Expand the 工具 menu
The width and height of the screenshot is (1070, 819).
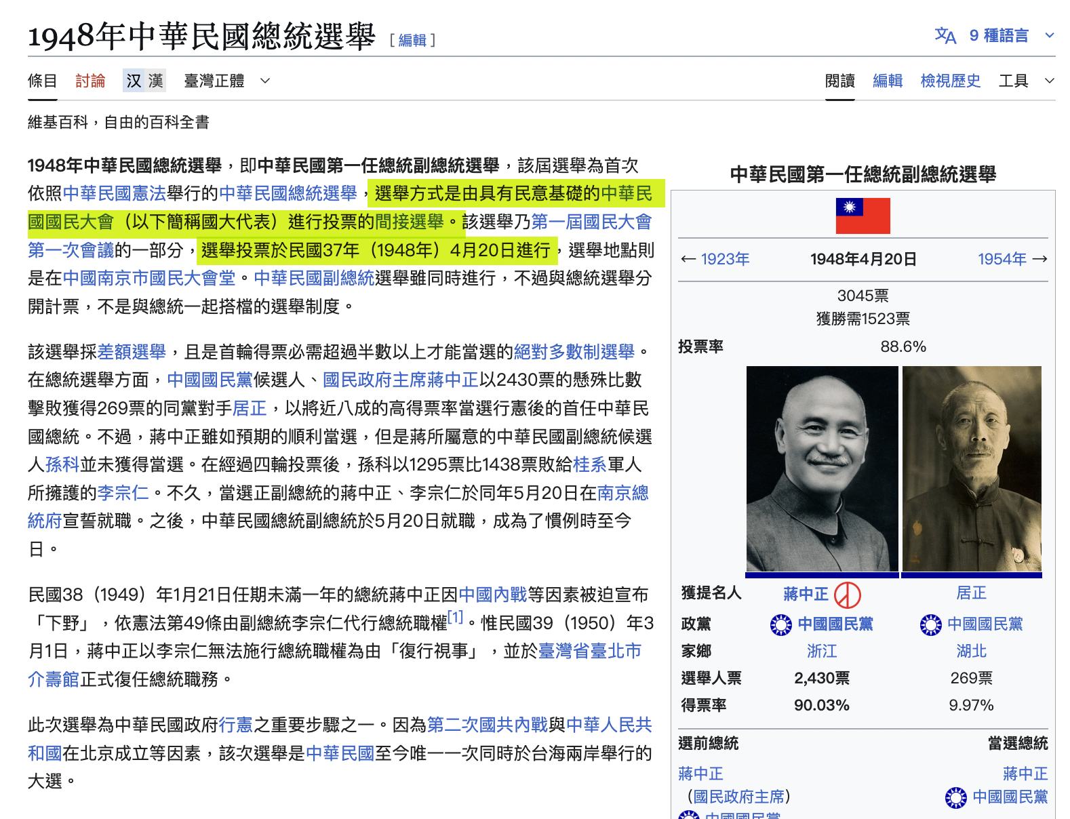coord(1027,81)
